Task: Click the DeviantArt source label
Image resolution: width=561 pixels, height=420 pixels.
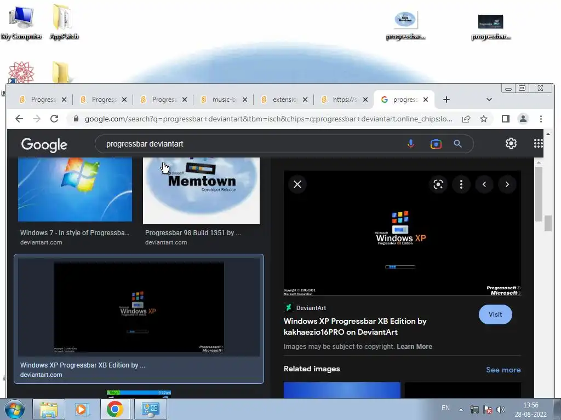Action: (x=311, y=308)
